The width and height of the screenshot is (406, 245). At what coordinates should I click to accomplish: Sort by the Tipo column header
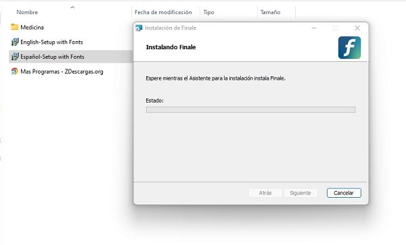208,12
